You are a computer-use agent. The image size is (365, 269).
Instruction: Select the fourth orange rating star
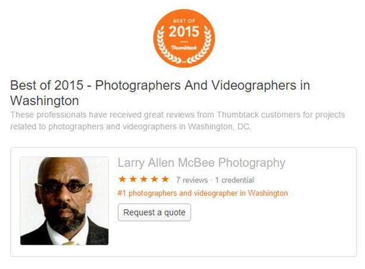point(155,179)
